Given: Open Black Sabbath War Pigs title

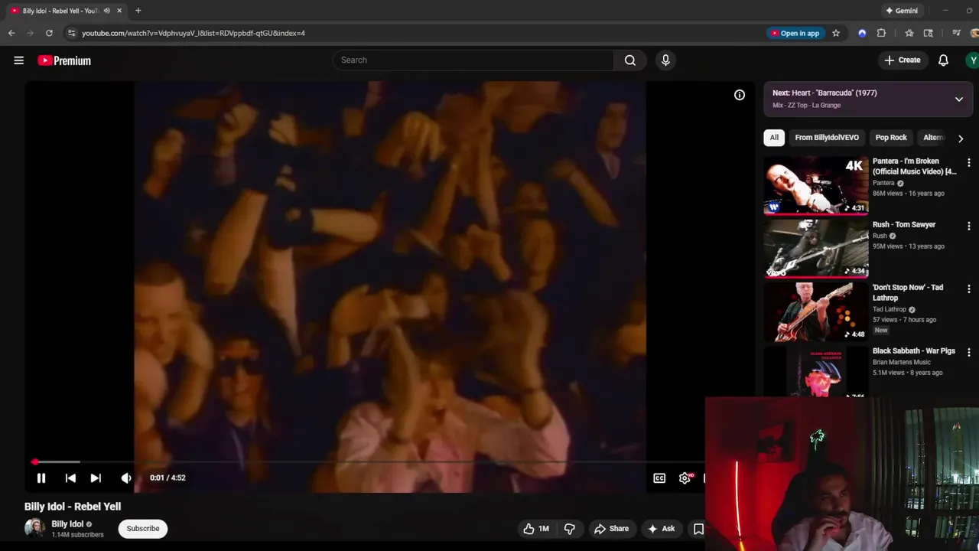Looking at the screenshot, I should (914, 351).
